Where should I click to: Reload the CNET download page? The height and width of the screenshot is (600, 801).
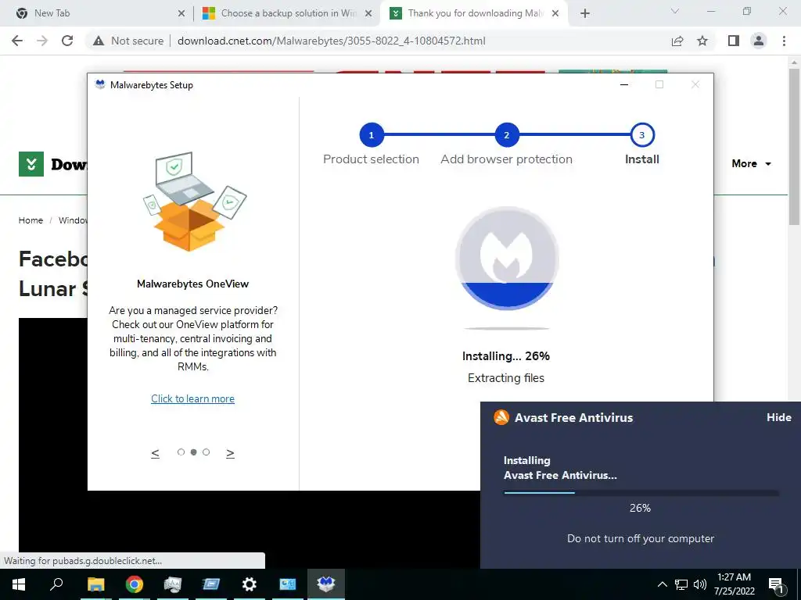(67, 41)
